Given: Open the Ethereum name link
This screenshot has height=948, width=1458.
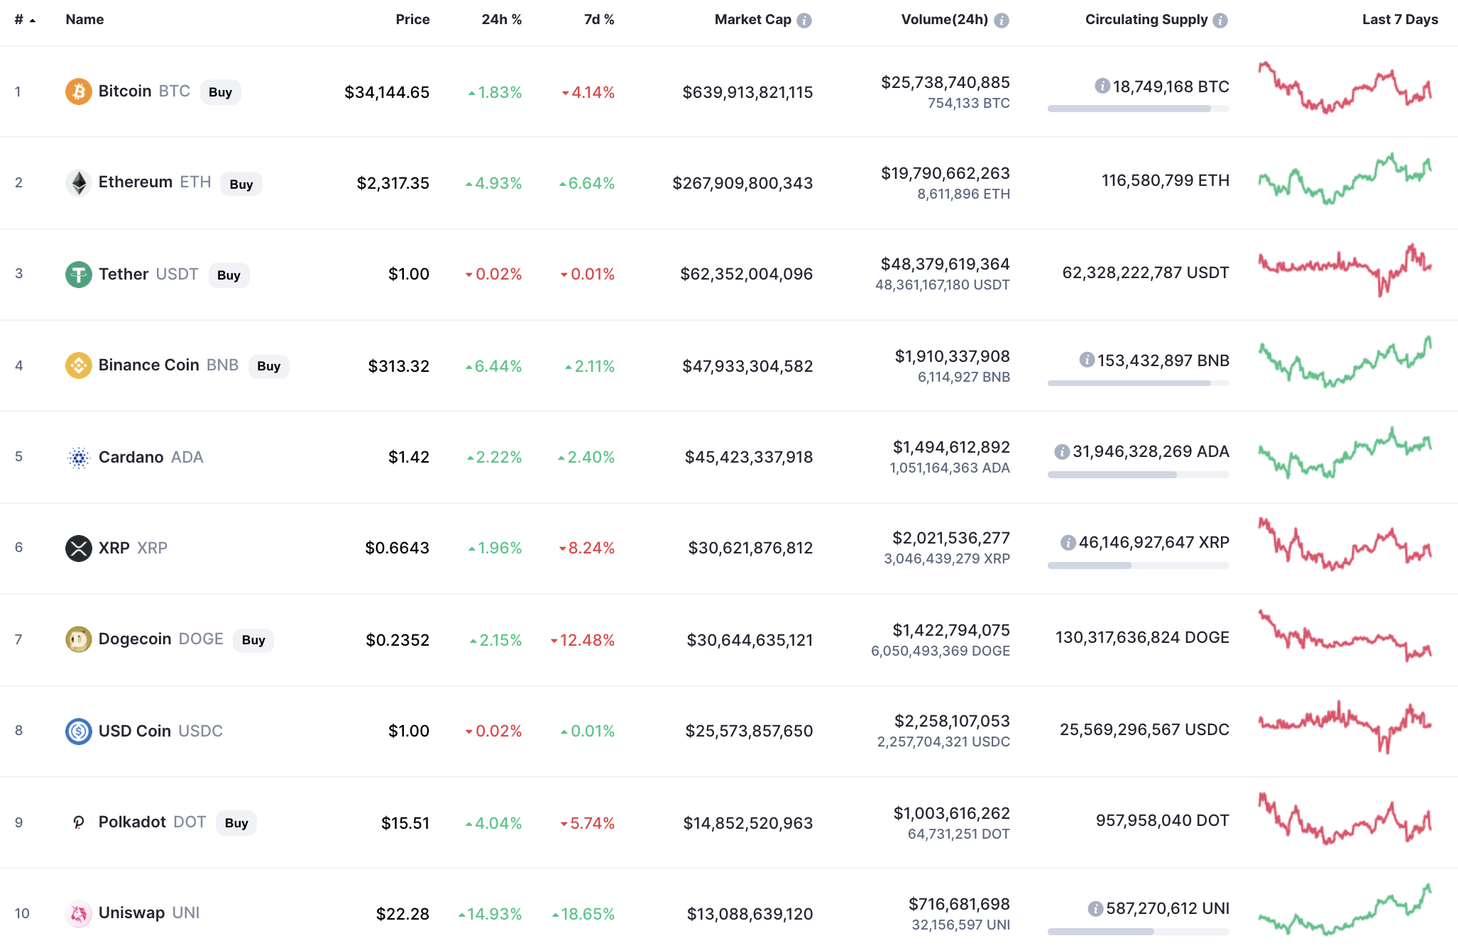Looking at the screenshot, I should point(136,182).
